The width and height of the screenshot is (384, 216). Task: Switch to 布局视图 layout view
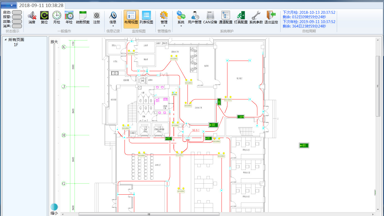pyautogui.click(x=131, y=17)
